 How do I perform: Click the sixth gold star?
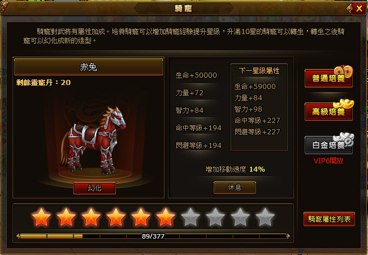(166, 218)
